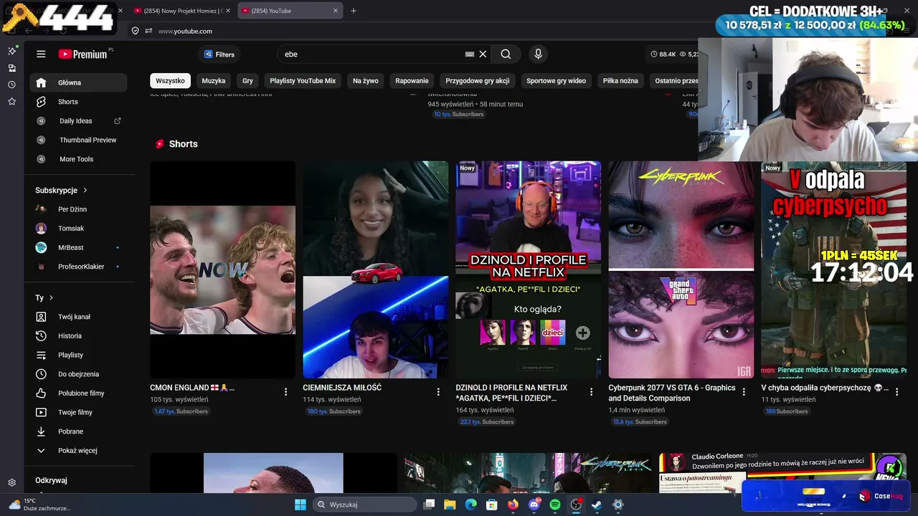The image size is (918, 516).
Task: Clear the search query with the X icon
Action: coord(483,54)
